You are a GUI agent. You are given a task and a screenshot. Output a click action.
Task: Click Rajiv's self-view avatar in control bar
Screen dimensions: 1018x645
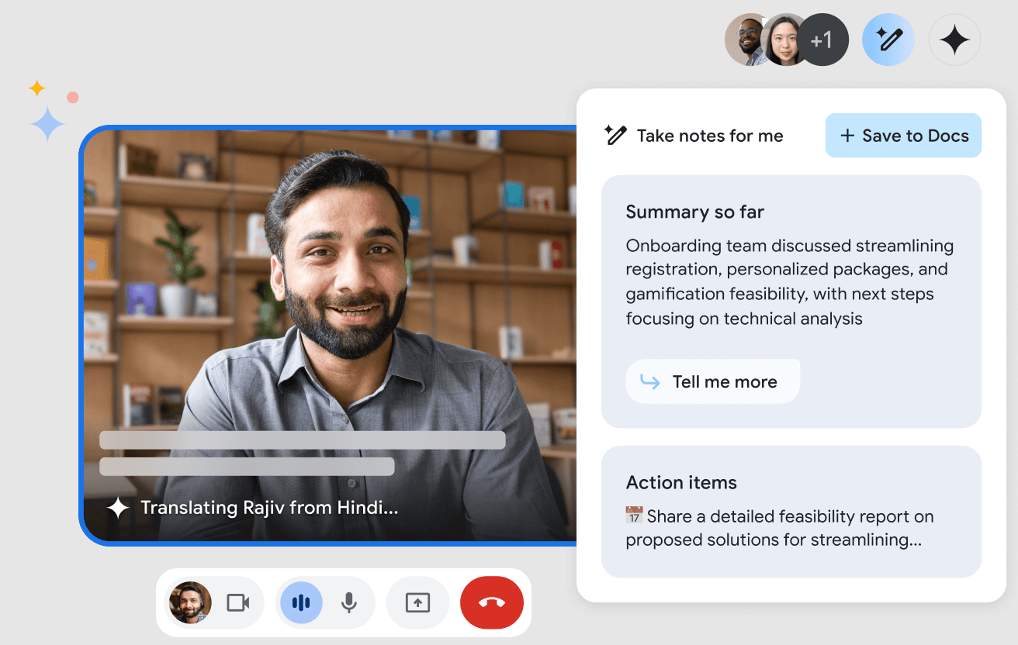(x=190, y=602)
